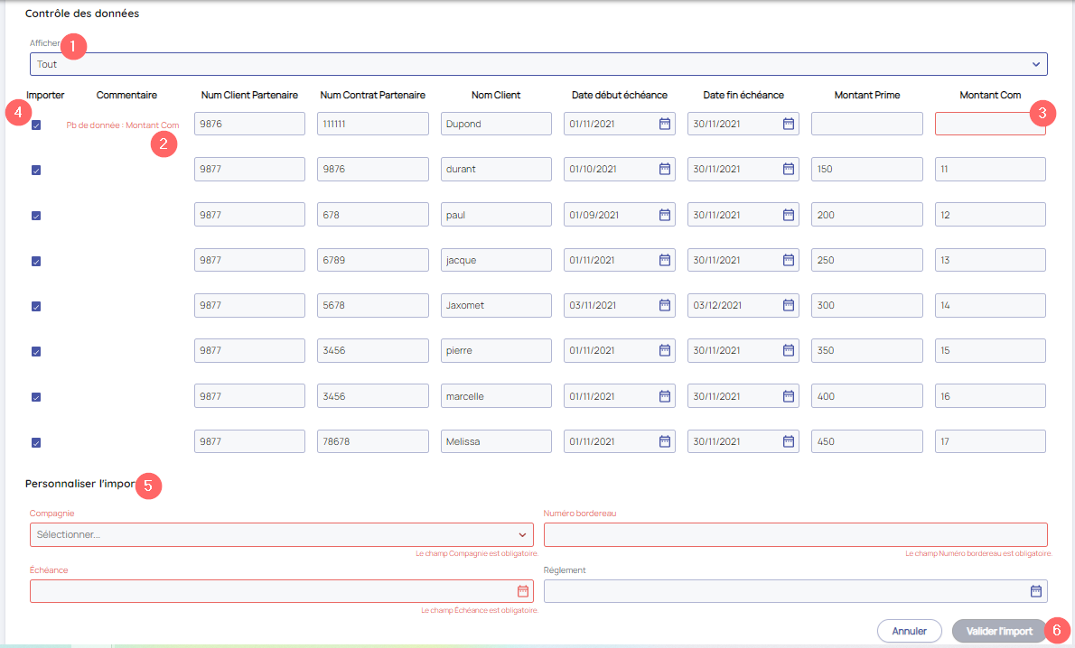The image size is (1075, 648).
Task: Click the Annuler button
Action: tap(909, 631)
